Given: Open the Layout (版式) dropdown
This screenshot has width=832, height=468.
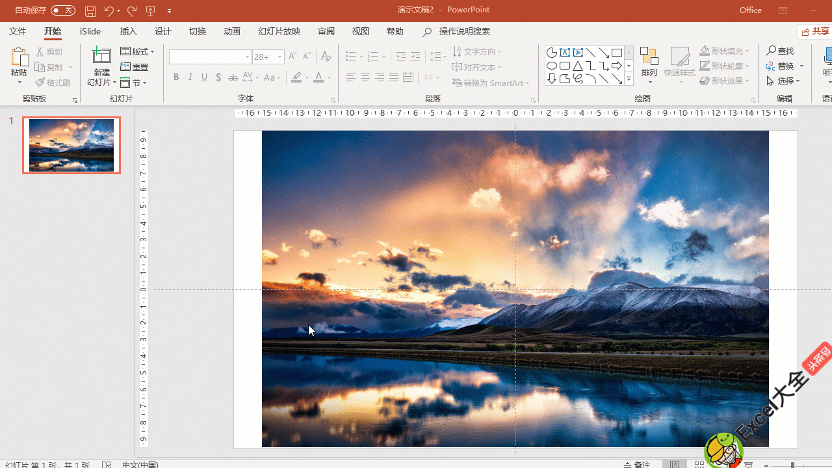Looking at the screenshot, I should (x=138, y=51).
